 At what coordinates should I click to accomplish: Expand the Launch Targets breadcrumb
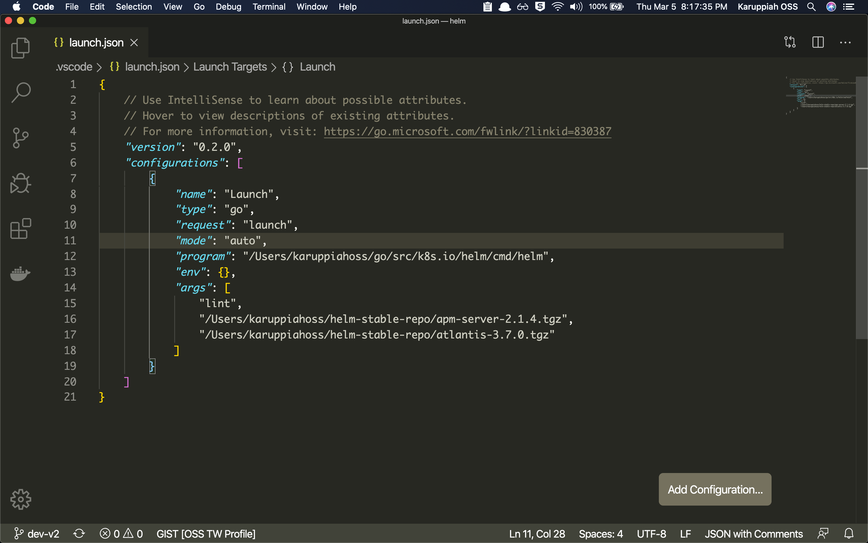point(230,67)
